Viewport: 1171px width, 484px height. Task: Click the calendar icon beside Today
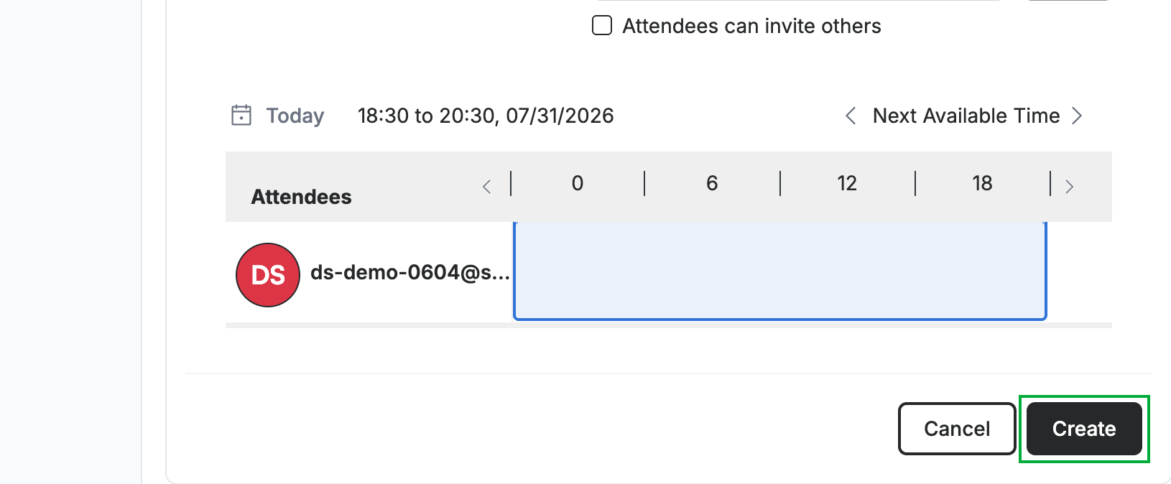[241, 115]
